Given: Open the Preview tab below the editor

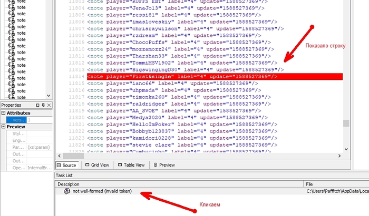Looking at the screenshot, I should [x=164, y=165].
